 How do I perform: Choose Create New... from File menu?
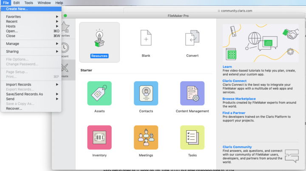31,9
